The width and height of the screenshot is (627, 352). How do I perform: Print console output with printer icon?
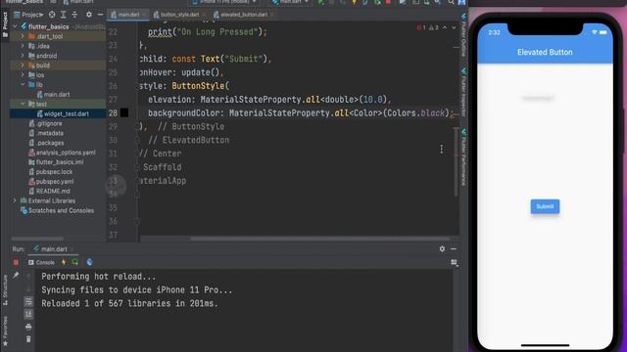(28, 328)
